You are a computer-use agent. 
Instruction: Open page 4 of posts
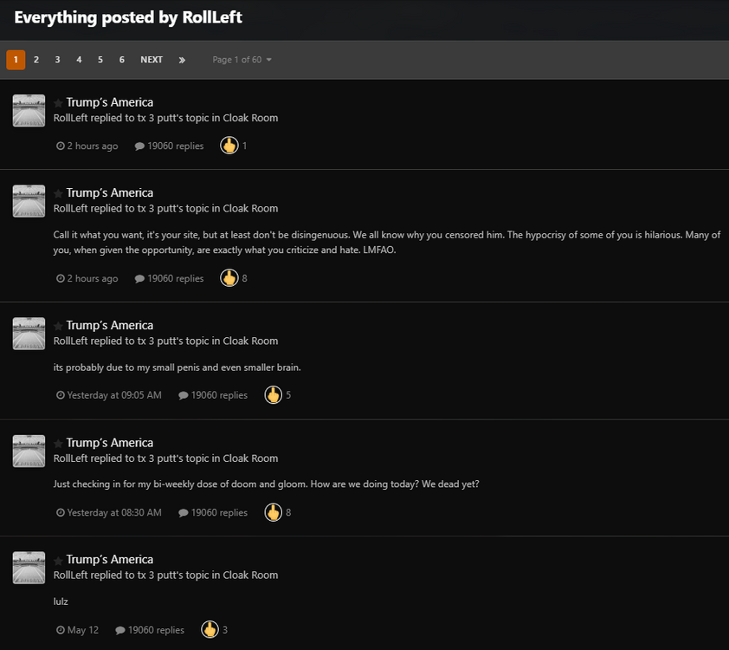coord(79,60)
